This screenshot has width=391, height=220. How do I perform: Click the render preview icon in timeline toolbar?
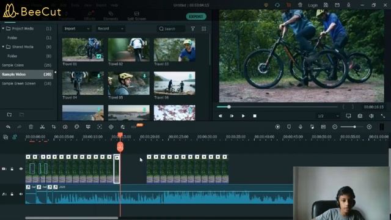[x=277, y=127]
